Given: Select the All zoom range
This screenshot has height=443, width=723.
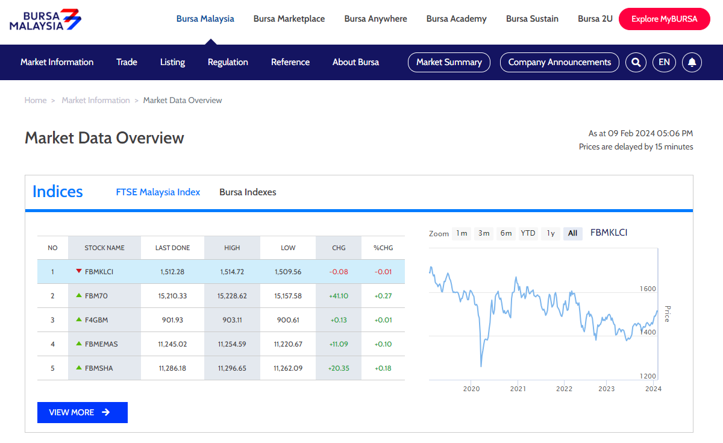Looking at the screenshot, I should tap(572, 233).
